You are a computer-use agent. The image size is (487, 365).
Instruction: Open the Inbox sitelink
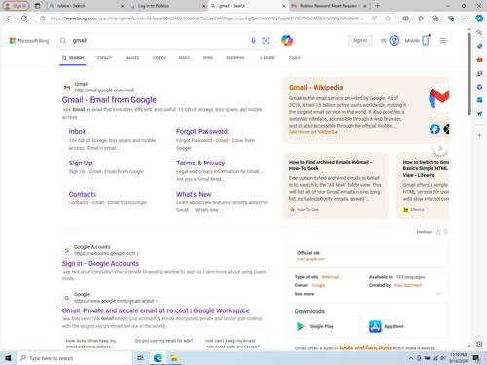[x=77, y=131]
